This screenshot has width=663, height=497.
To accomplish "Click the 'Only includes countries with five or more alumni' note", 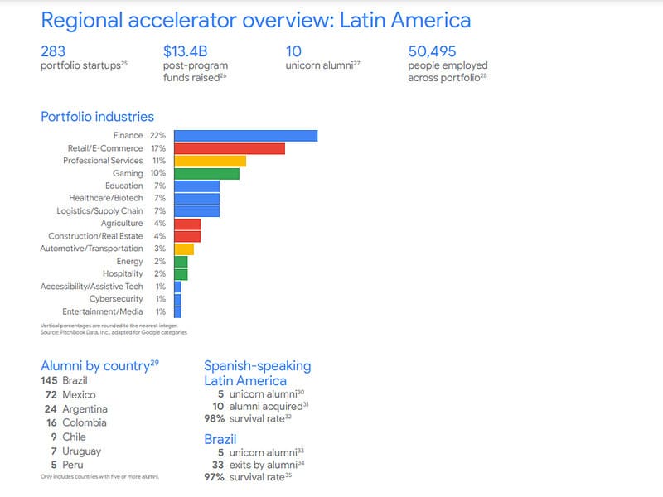I will pos(99,477).
